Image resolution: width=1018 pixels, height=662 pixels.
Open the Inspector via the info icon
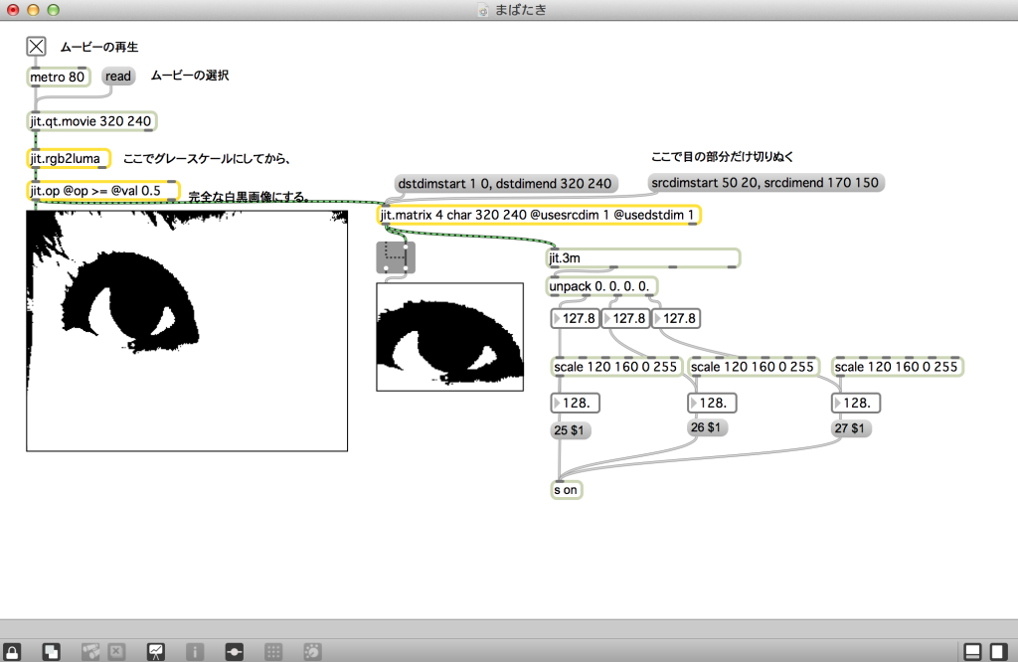click(195, 650)
